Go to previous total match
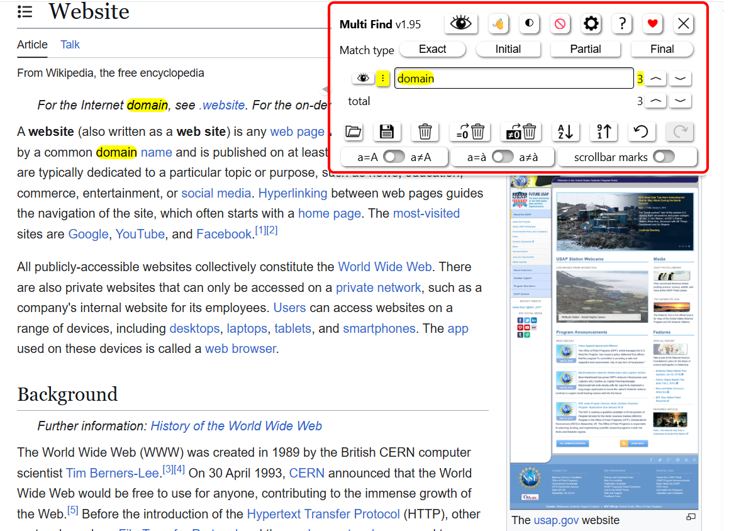This screenshot has height=531, width=729. pos(655,101)
